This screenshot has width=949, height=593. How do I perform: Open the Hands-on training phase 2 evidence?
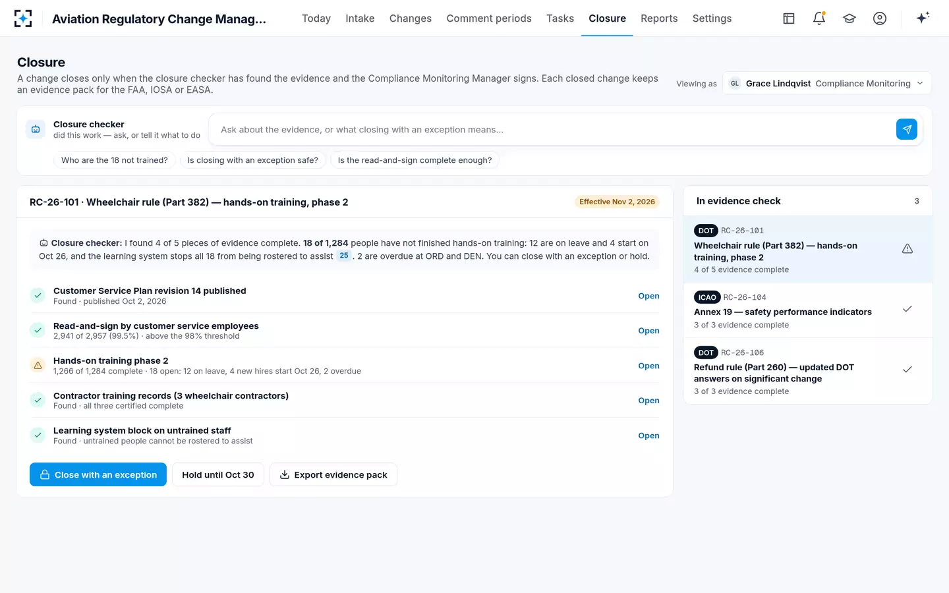point(648,366)
